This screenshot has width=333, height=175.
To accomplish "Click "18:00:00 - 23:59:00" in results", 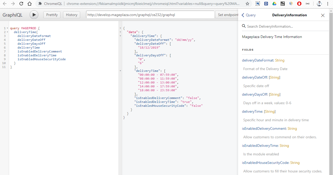I will (x=157, y=90).
